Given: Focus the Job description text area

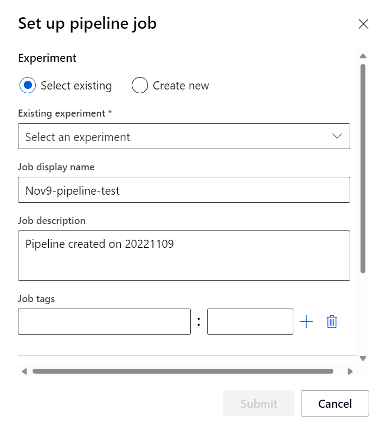Looking at the screenshot, I should tap(184, 255).
